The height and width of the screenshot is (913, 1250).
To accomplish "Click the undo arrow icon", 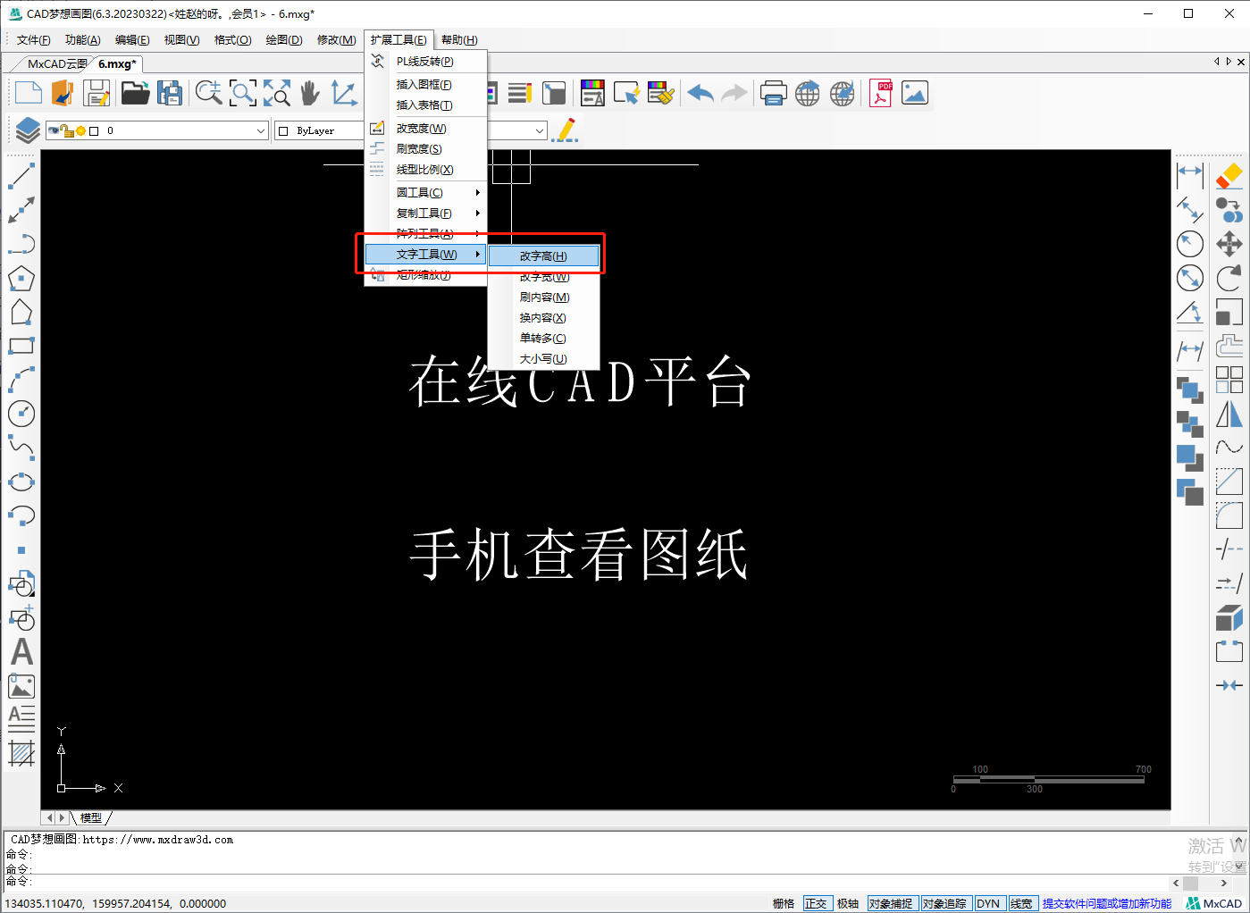I will tap(701, 93).
